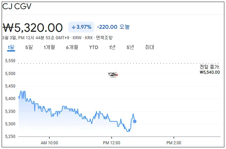
Task: Click the 면책조항 disclaimer link
Action: coord(104,38)
